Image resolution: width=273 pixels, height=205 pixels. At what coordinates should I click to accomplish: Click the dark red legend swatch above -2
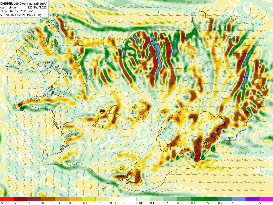20,199
